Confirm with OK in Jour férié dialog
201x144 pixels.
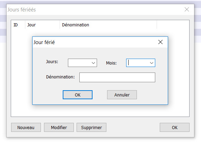[78, 95]
